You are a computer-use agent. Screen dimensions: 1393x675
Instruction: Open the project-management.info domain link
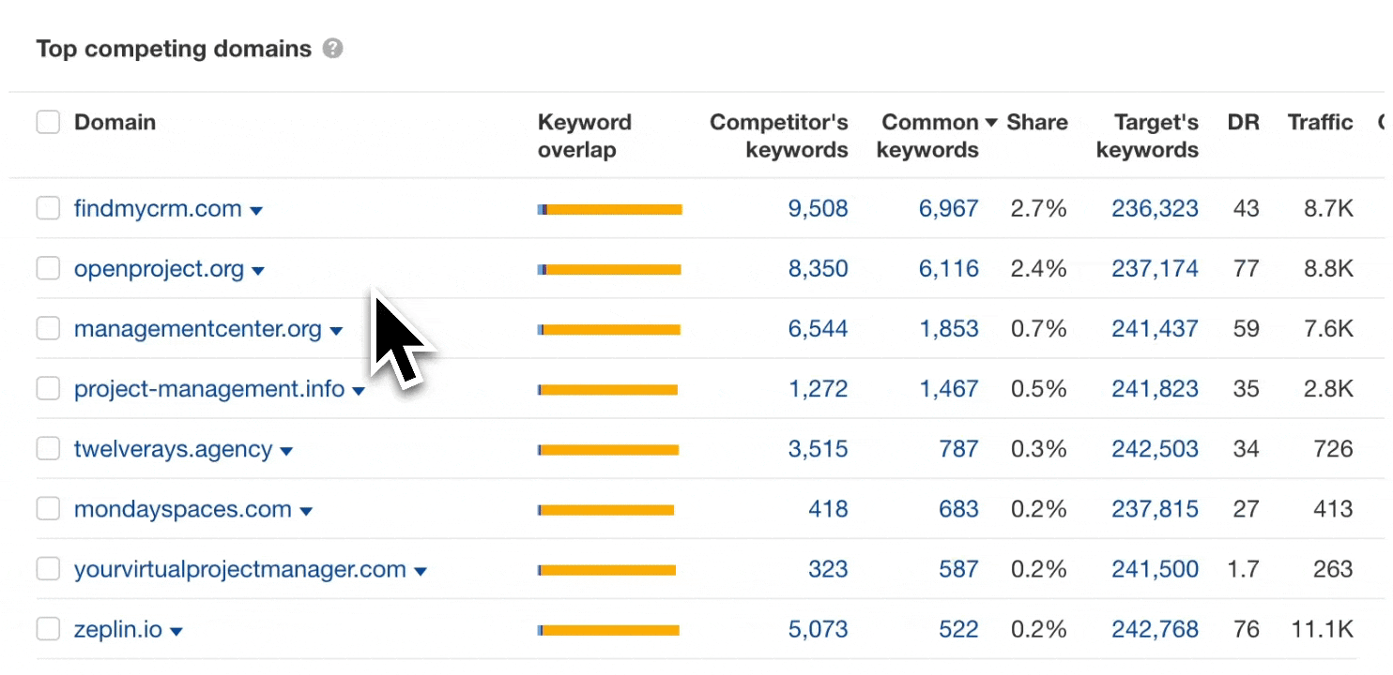click(x=209, y=389)
